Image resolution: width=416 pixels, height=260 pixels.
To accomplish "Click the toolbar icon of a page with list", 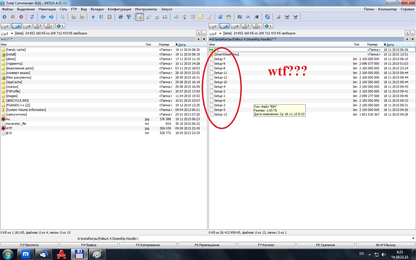I will coord(157,17).
